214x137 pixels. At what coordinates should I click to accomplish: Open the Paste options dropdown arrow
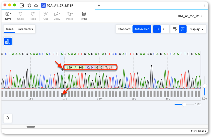click(72, 14)
